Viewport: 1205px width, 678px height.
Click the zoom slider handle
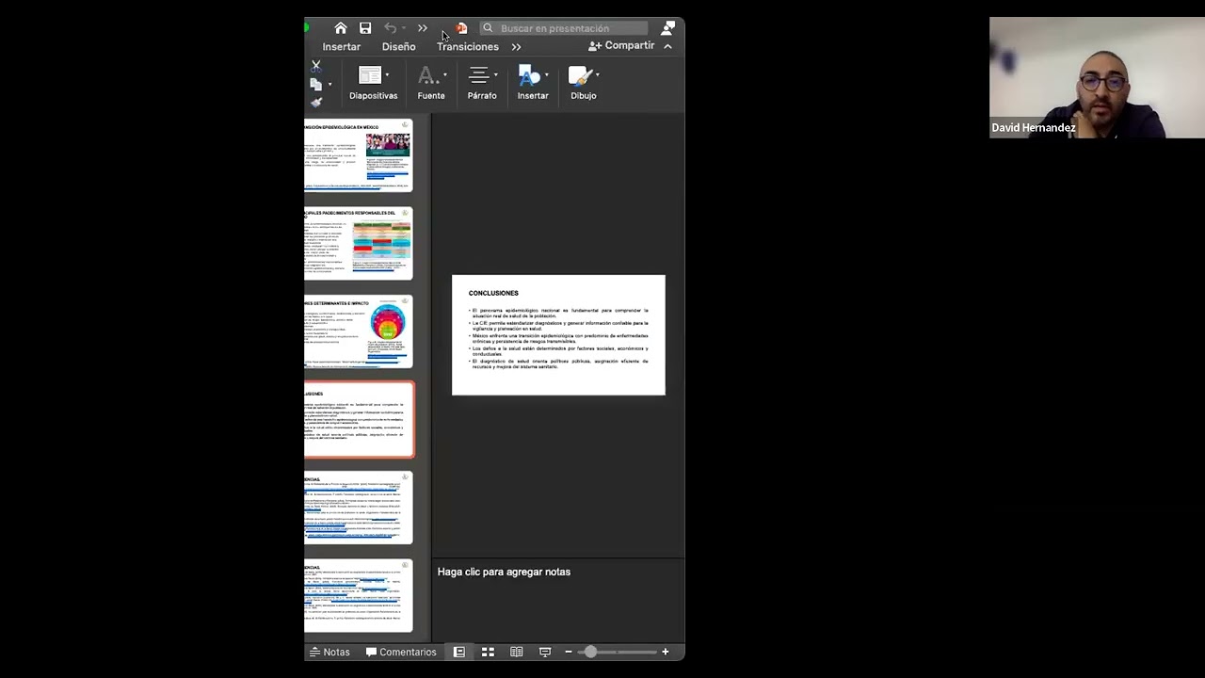[x=590, y=652]
